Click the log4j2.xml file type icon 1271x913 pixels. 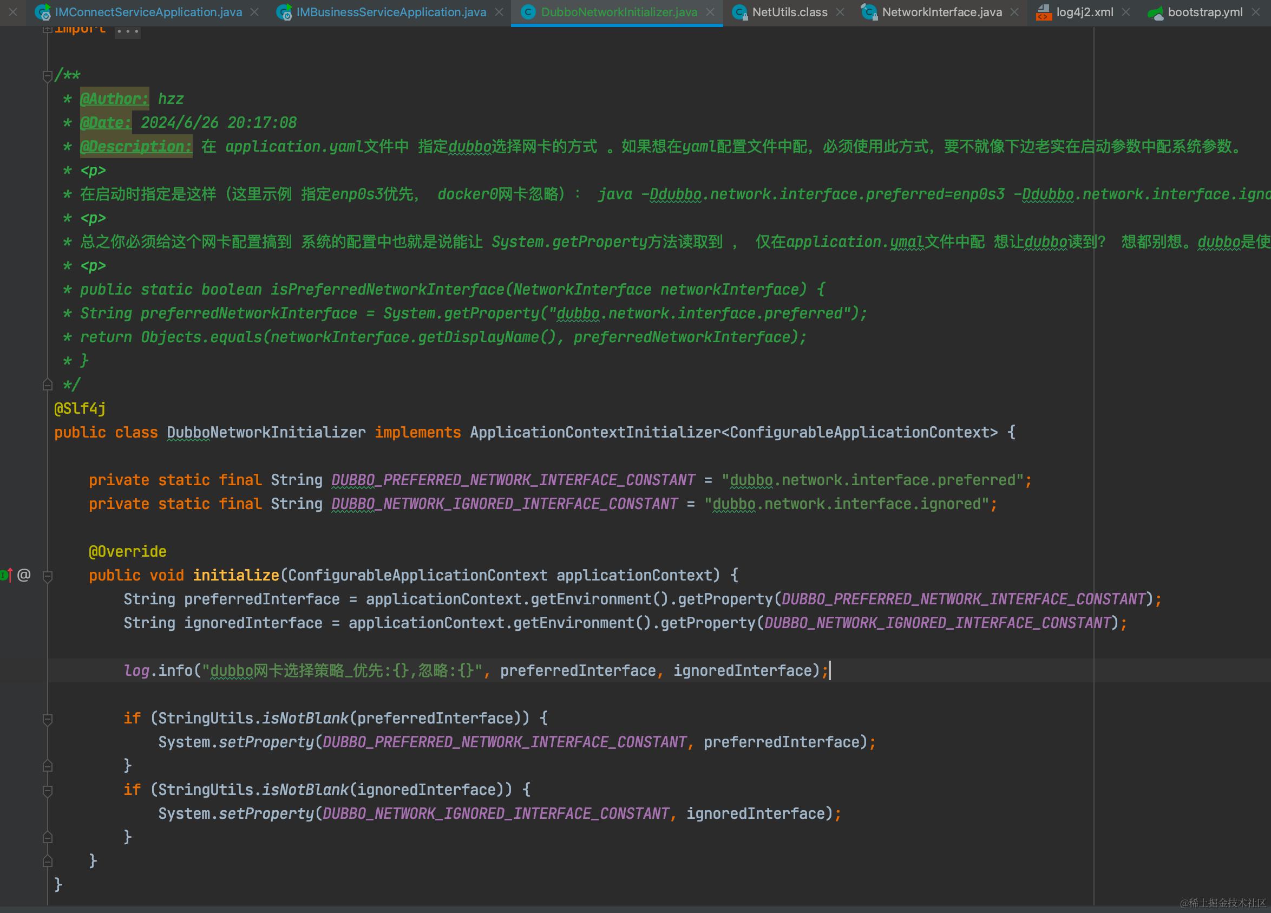1044,12
